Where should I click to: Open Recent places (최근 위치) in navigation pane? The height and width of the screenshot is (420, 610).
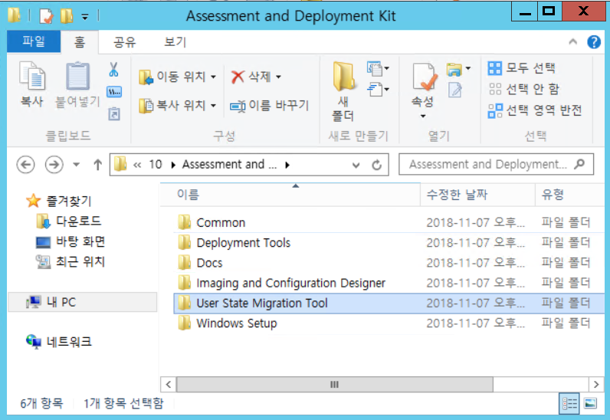[71, 261]
